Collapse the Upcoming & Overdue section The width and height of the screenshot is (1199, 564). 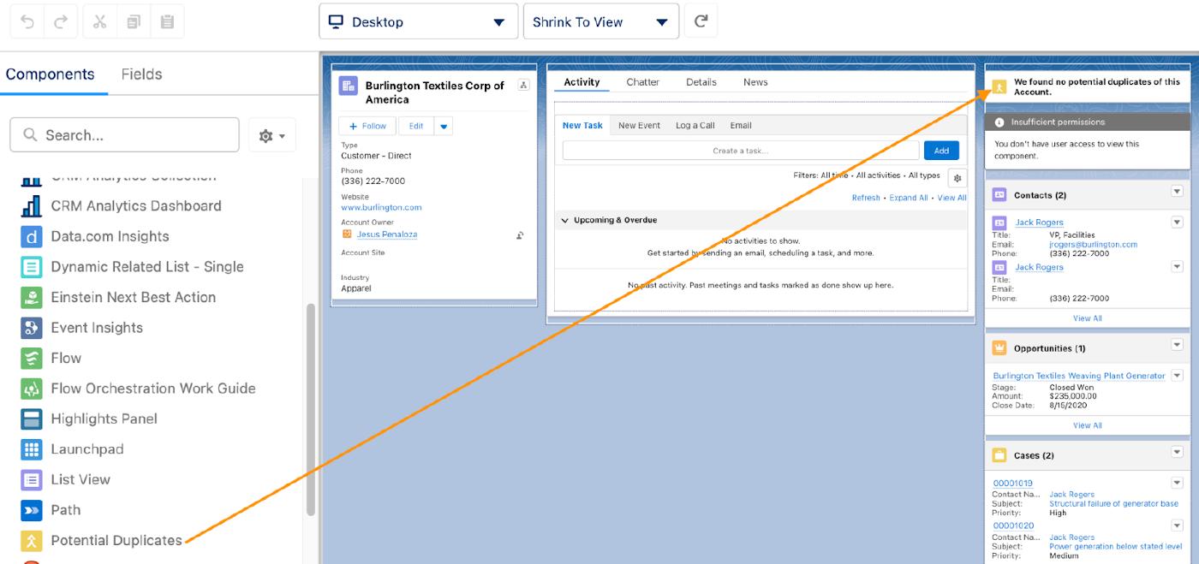pyautogui.click(x=564, y=221)
